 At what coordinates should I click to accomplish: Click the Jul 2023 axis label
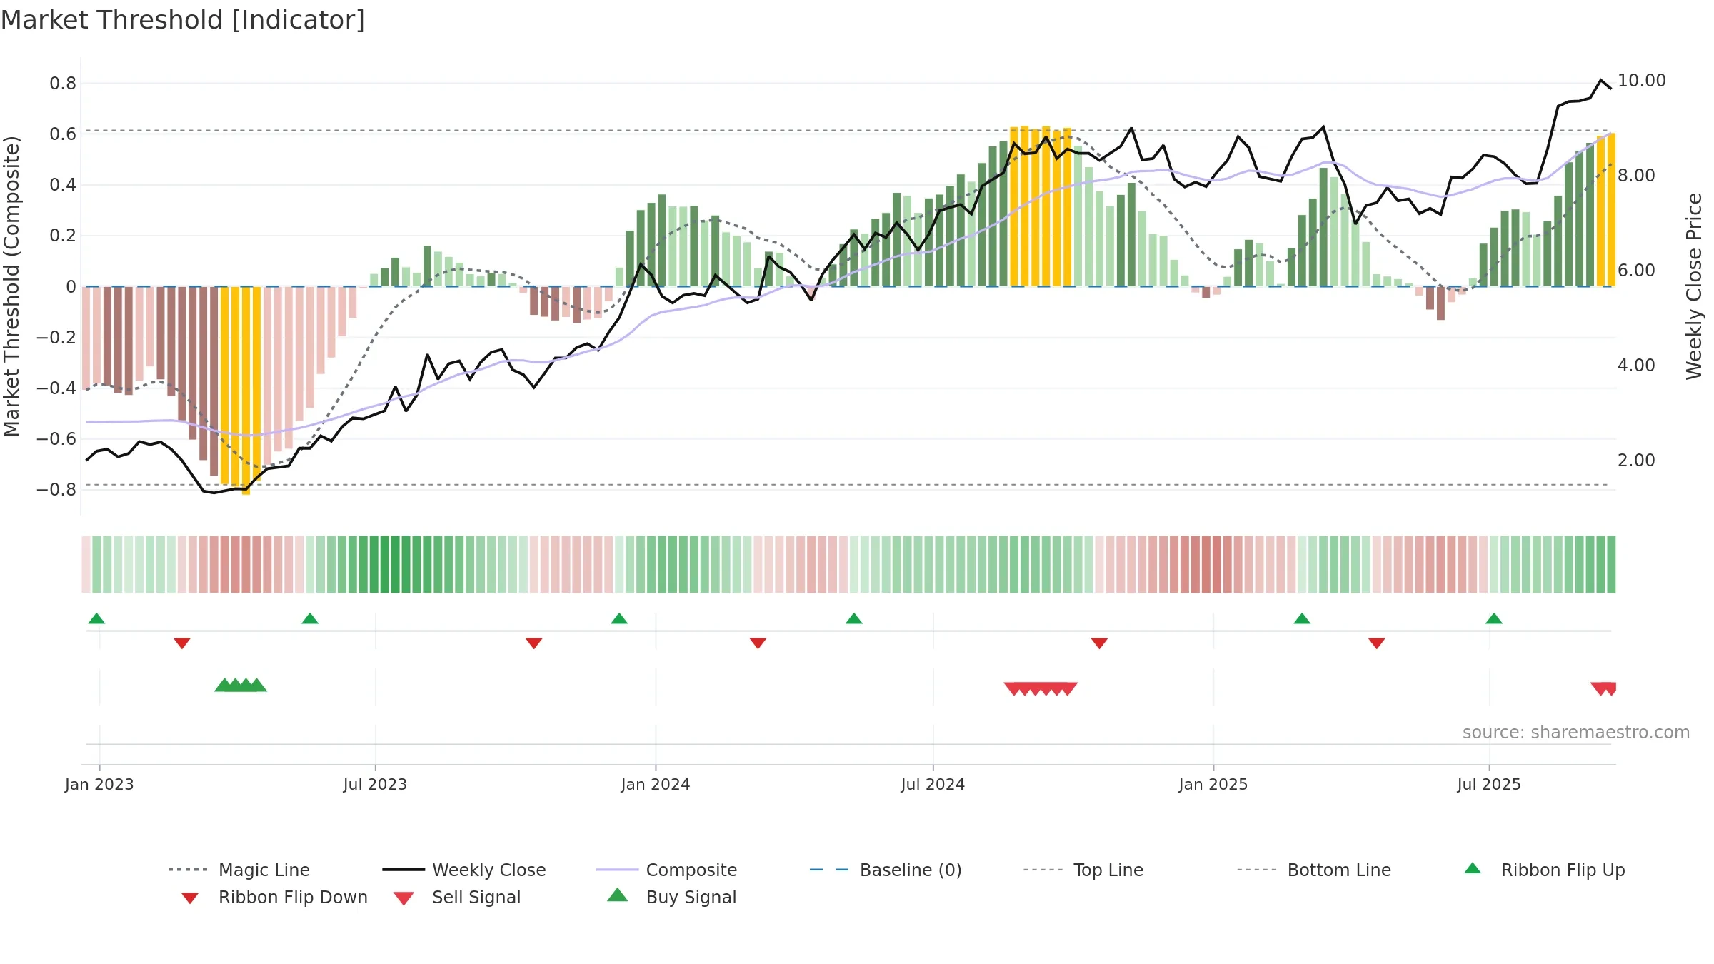pyautogui.click(x=375, y=785)
